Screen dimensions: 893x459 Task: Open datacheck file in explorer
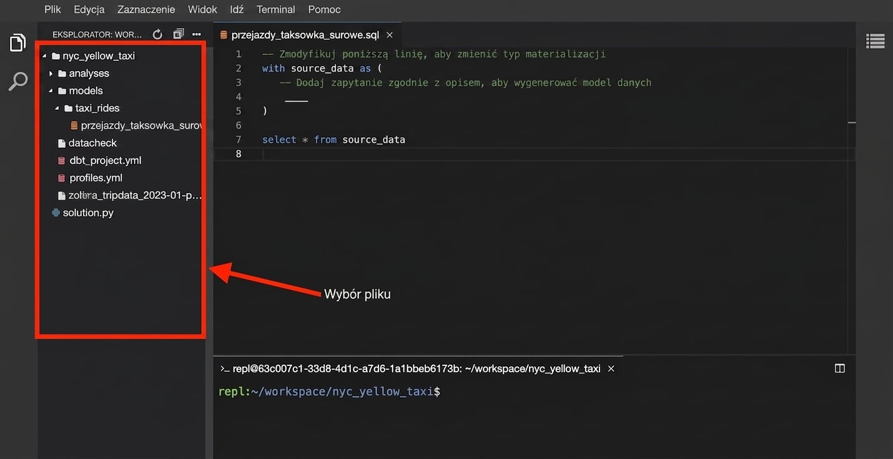pyautogui.click(x=92, y=143)
